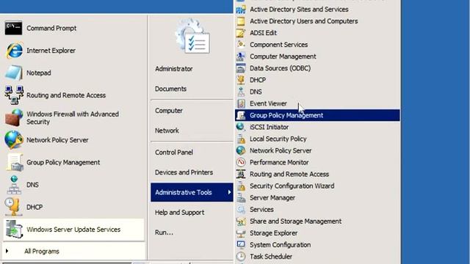Open Help and Support

[179, 213]
